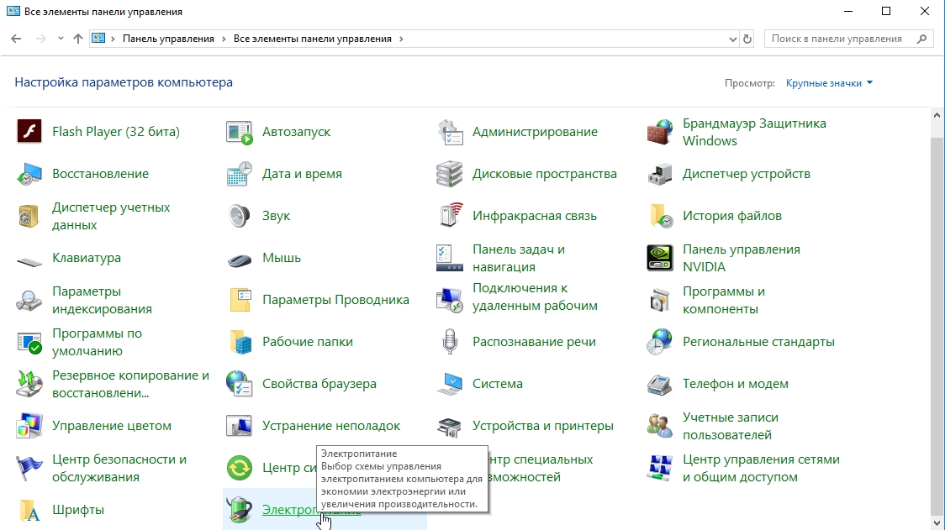
Task: Open the Устройства и принтеры icon
Action: [x=450, y=426]
